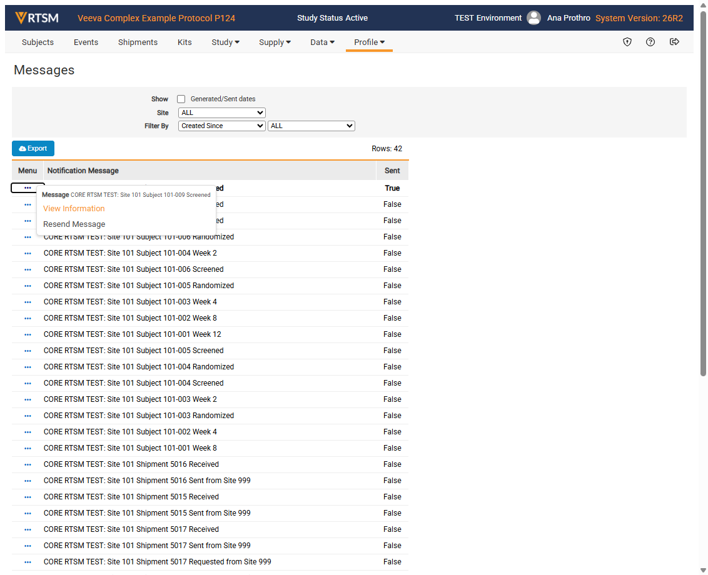Expand the Data menu
Screen dimensions: 708x575
point(322,42)
